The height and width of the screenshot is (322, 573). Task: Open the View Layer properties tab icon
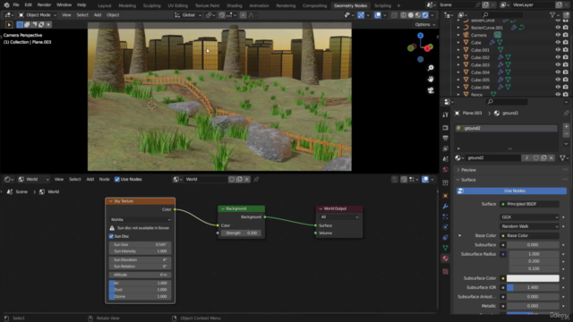(445, 148)
